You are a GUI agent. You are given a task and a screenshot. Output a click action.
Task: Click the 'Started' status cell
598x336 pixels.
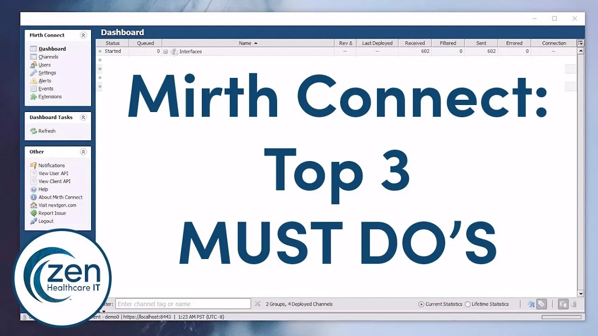pos(113,51)
